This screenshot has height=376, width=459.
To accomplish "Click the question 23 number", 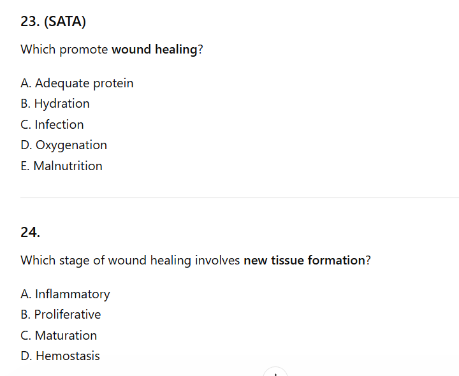I will [29, 22].
